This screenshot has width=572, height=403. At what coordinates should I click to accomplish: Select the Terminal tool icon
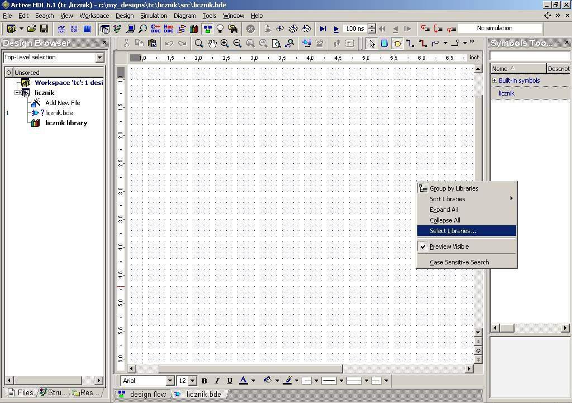[x=436, y=44]
